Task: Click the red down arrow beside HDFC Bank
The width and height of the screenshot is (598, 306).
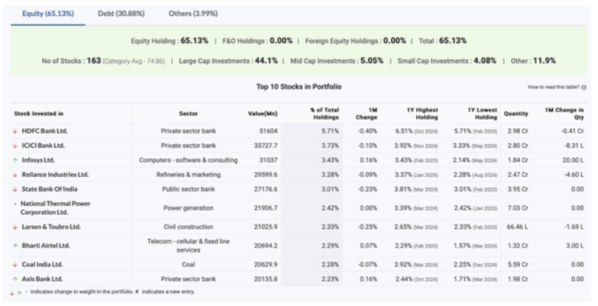Action: [x=15, y=131]
